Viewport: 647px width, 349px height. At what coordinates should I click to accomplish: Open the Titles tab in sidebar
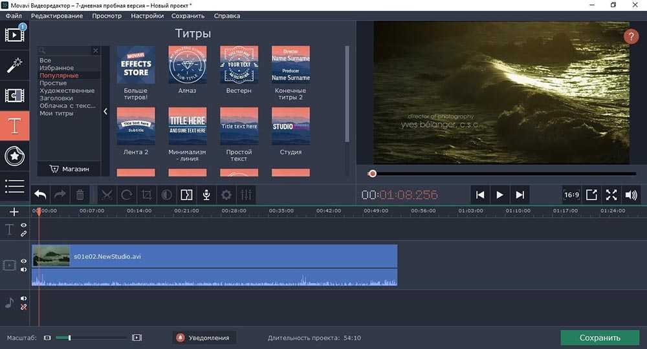coord(15,126)
